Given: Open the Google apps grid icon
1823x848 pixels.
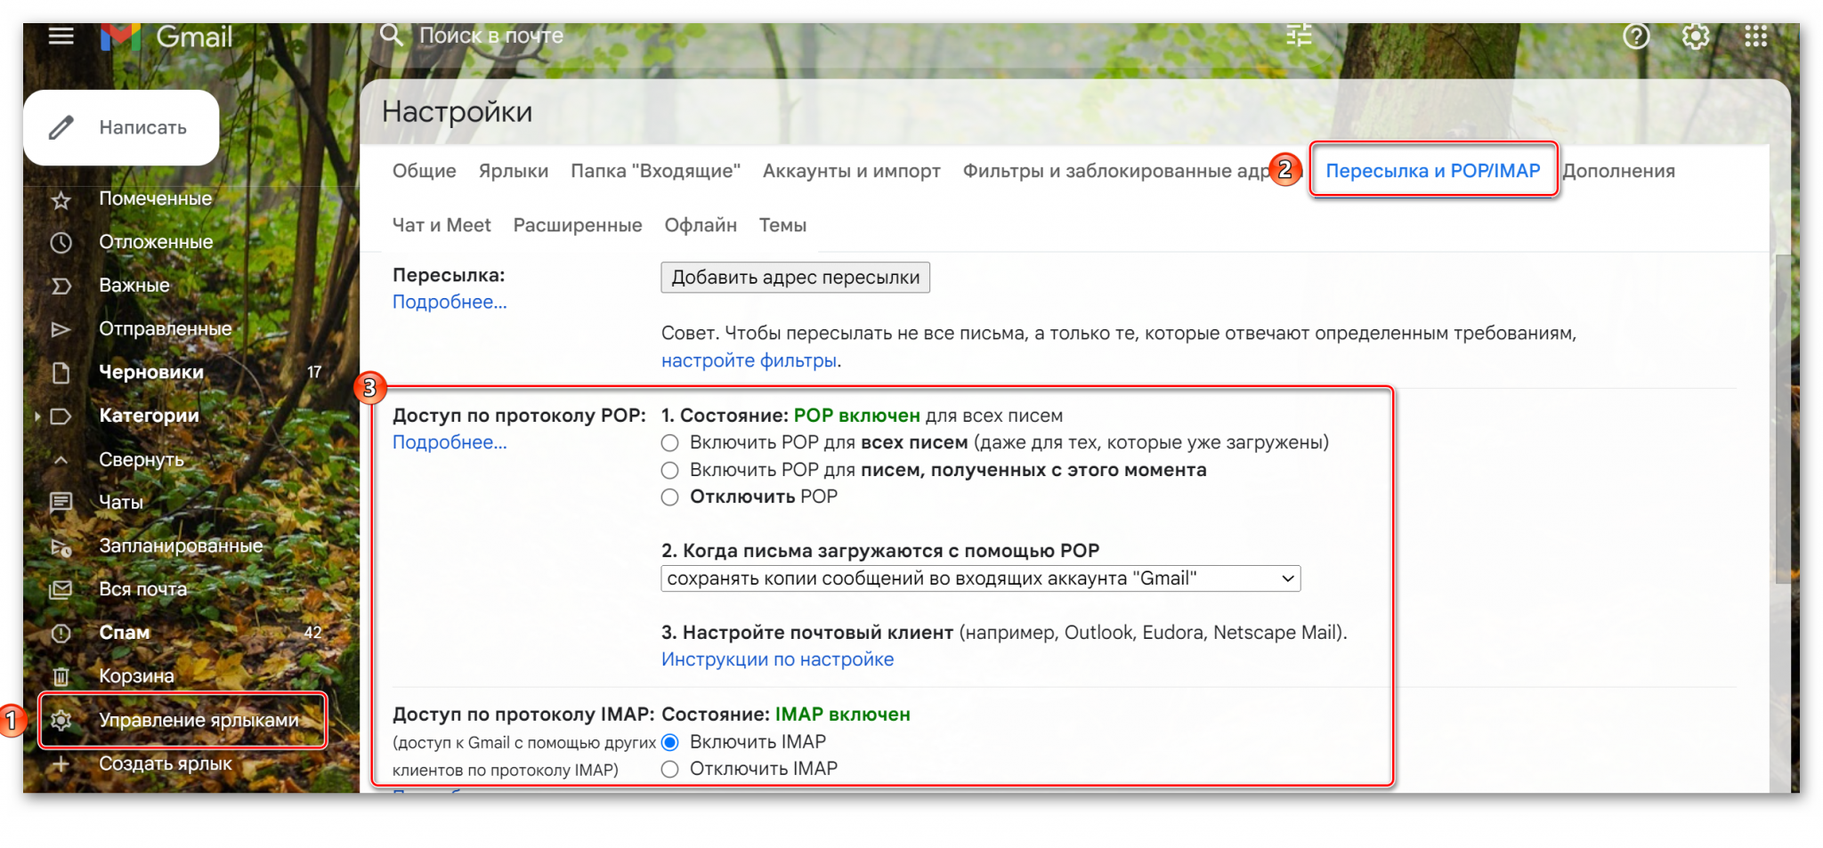Looking at the screenshot, I should pos(1755,36).
